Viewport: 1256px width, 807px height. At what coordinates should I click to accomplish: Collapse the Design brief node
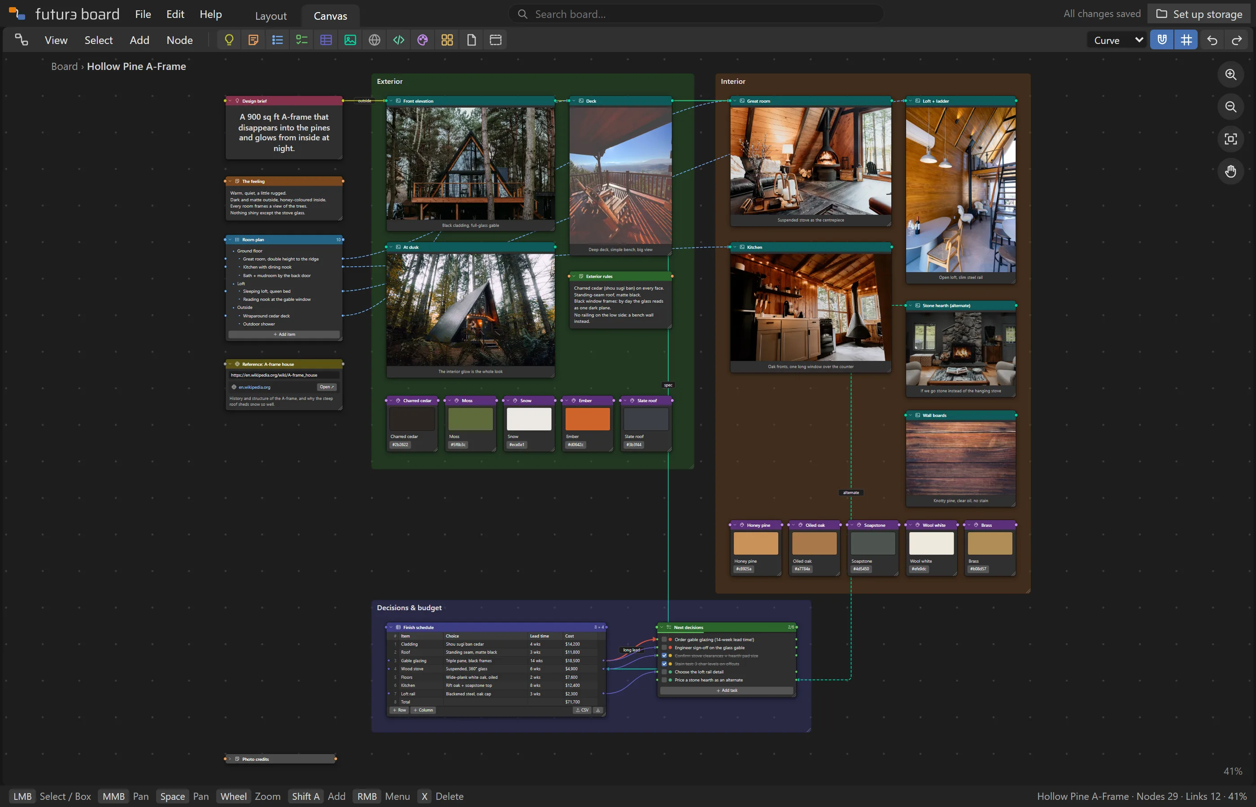(230, 100)
